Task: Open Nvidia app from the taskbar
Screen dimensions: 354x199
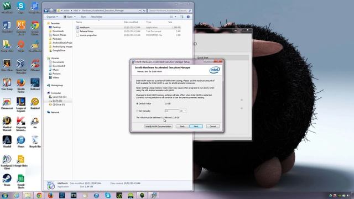Action: pyautogui.click(x=119, y=195)
